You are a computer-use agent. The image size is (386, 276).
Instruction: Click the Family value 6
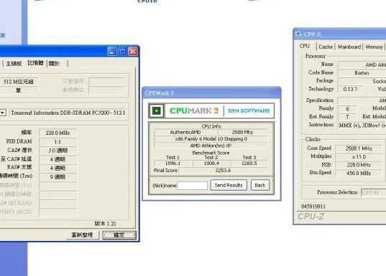[347, 108]
